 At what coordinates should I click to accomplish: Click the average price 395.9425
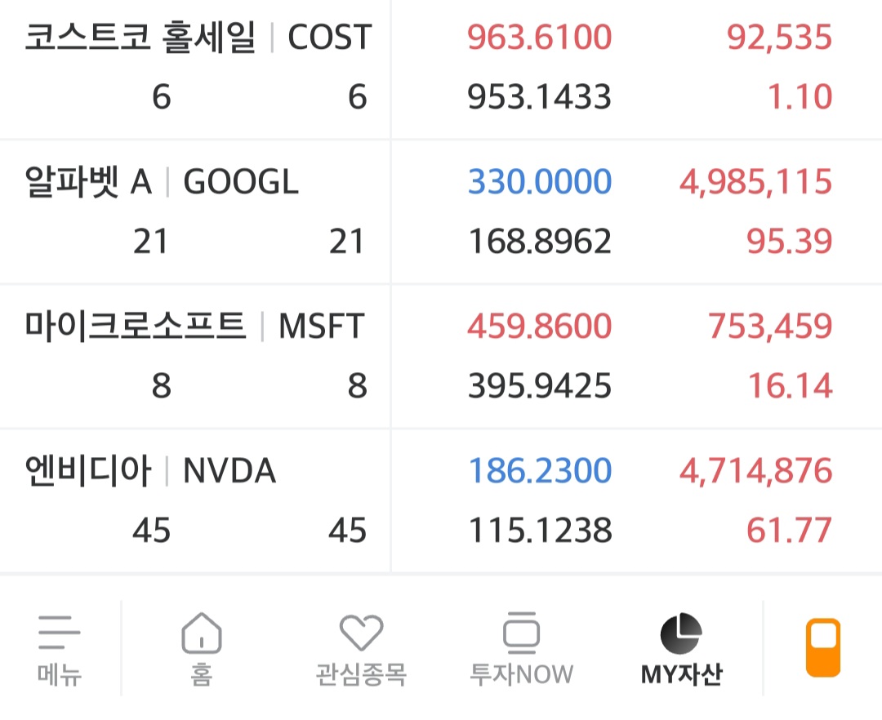point(540,386)
